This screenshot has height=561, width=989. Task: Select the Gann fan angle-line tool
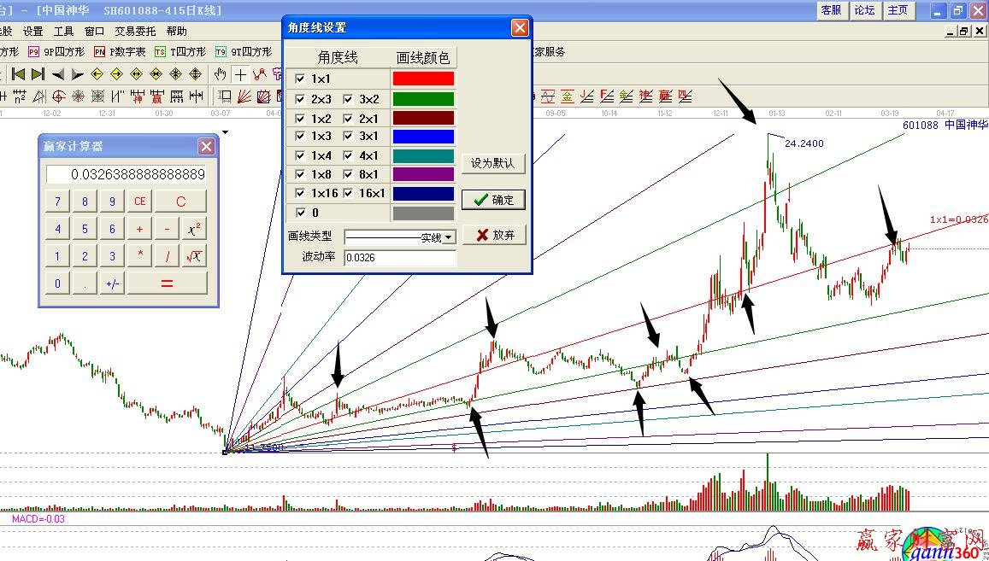244,96
